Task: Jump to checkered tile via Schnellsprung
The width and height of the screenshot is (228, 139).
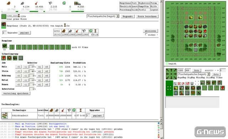Action: pos(21,58)
